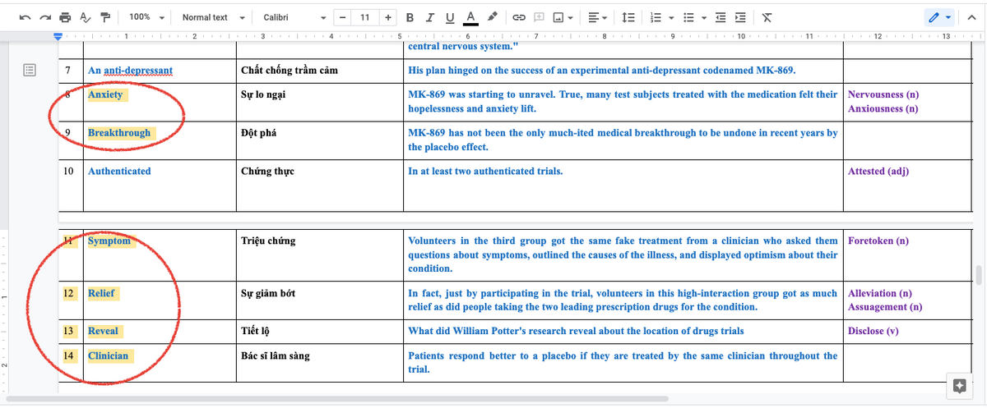Click the synonym Anxiousness (n)
The height and width of the screenshot is (408, 987).
click(x=883, y=108)
